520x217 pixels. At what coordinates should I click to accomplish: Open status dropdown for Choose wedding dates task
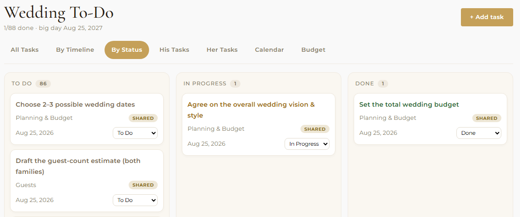click(x=135, y=133)
